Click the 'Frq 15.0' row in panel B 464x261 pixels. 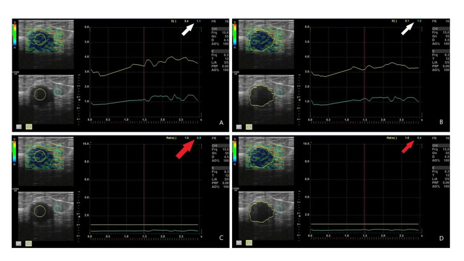click(440, 33)
